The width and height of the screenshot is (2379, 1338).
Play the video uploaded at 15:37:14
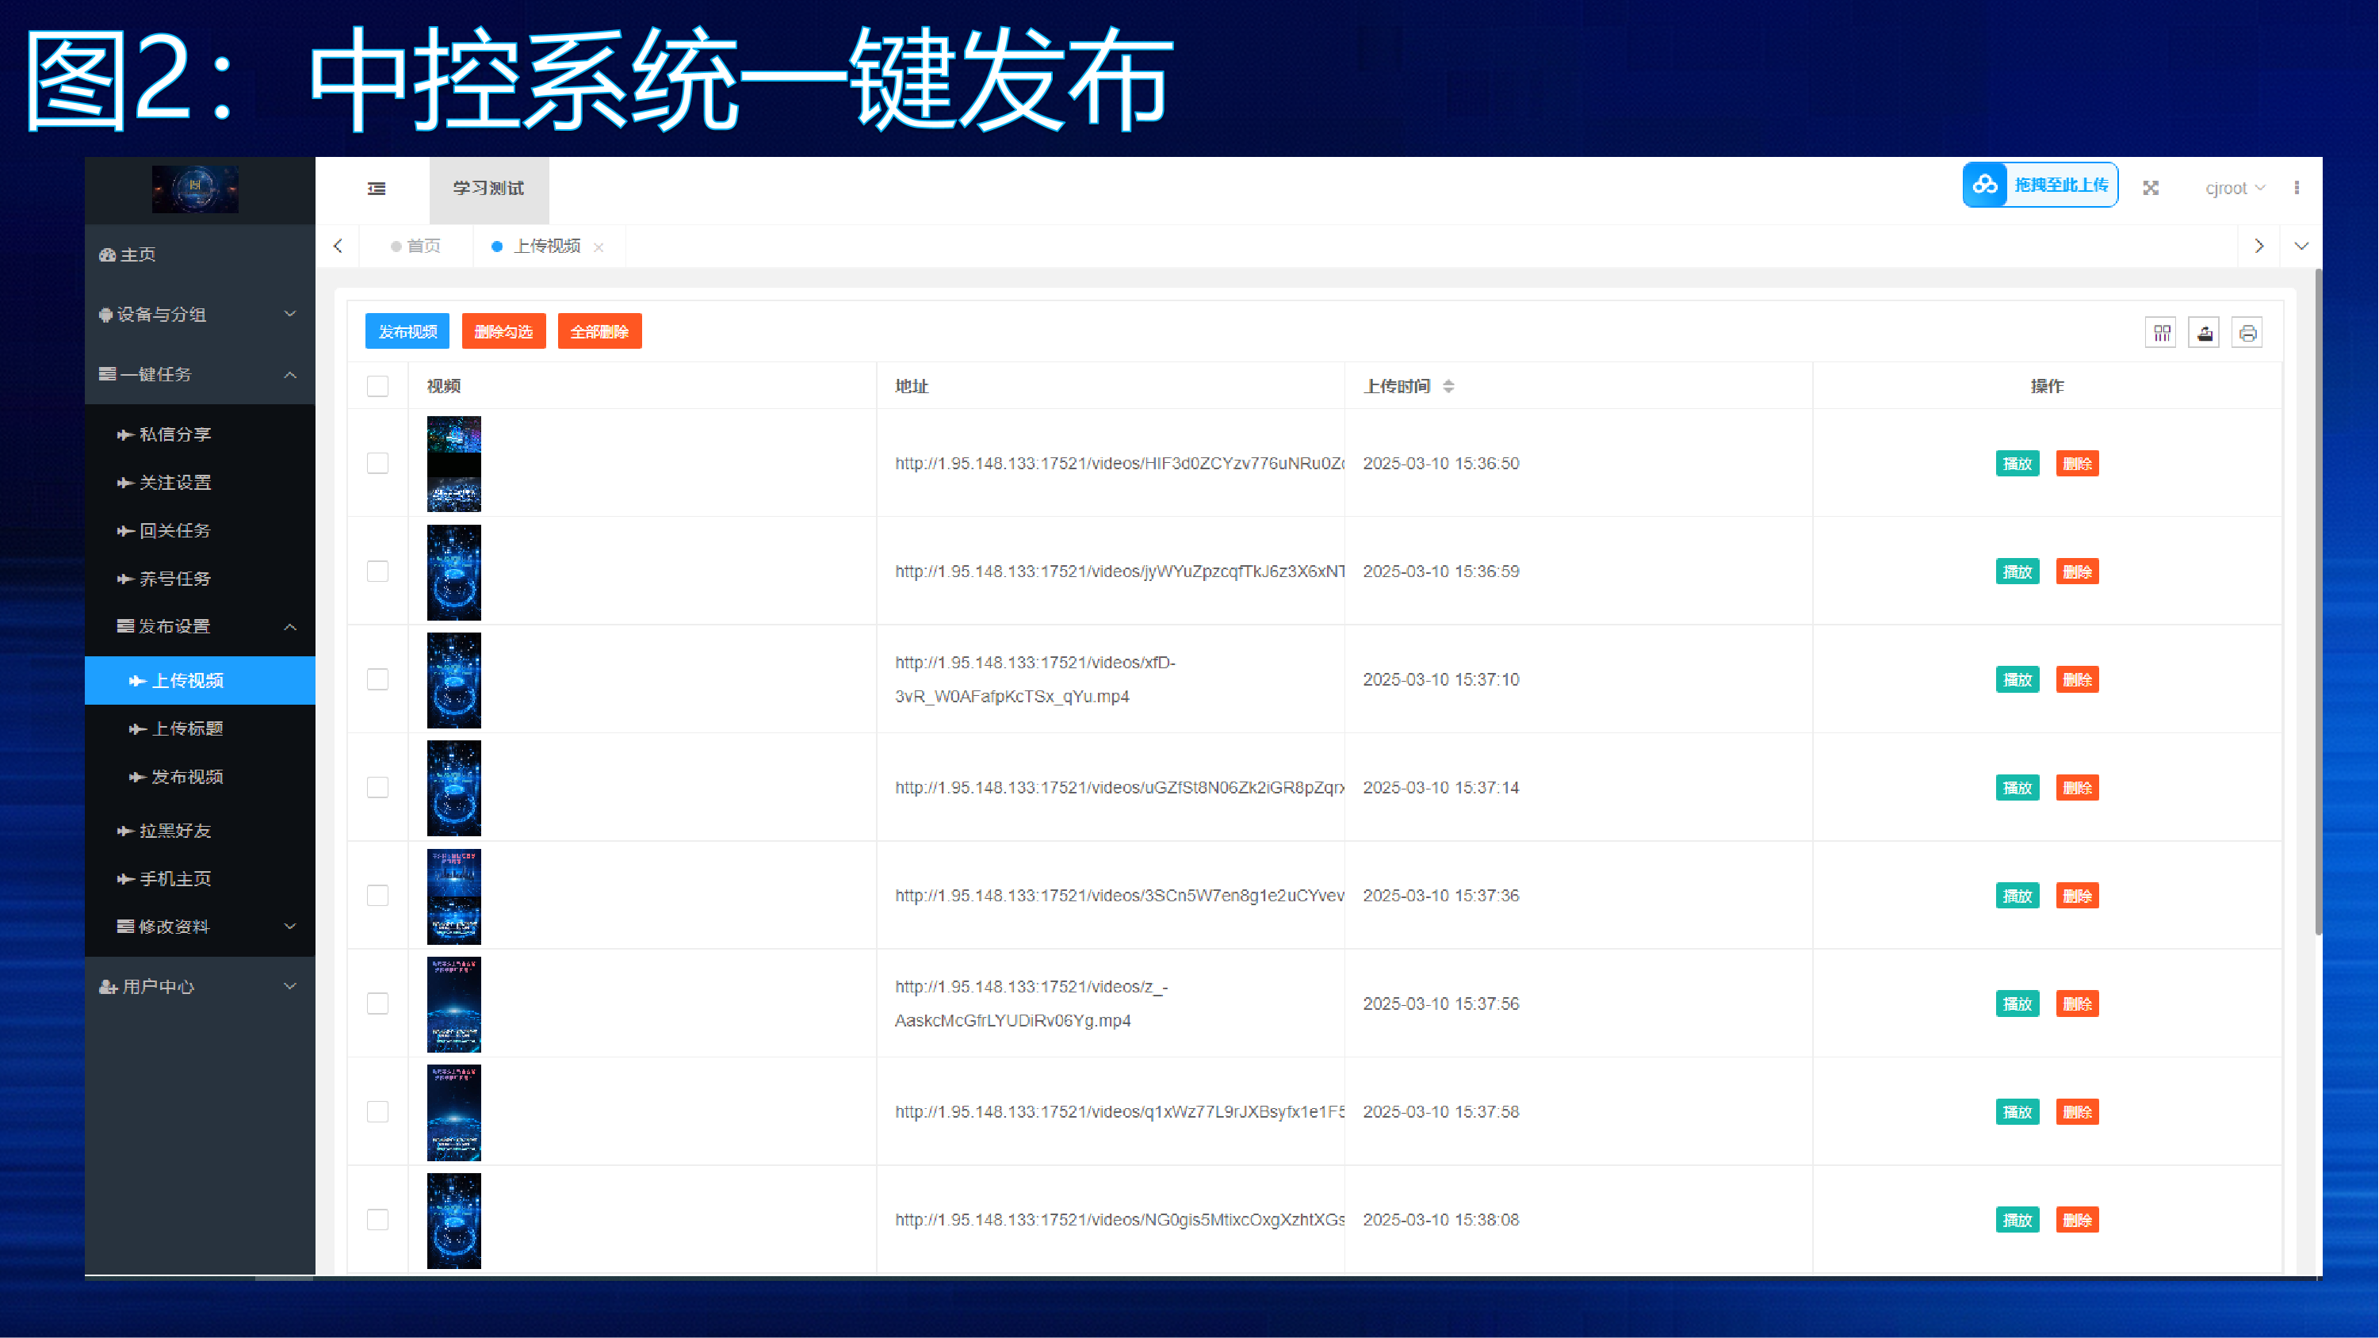tap(2017, 788)
